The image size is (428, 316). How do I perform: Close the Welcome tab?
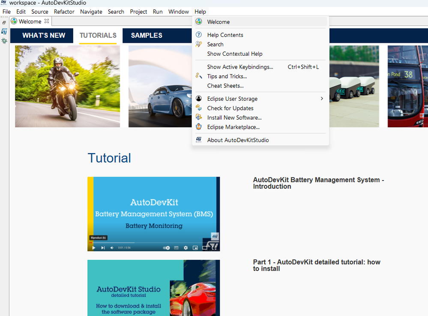coord(47,21)
